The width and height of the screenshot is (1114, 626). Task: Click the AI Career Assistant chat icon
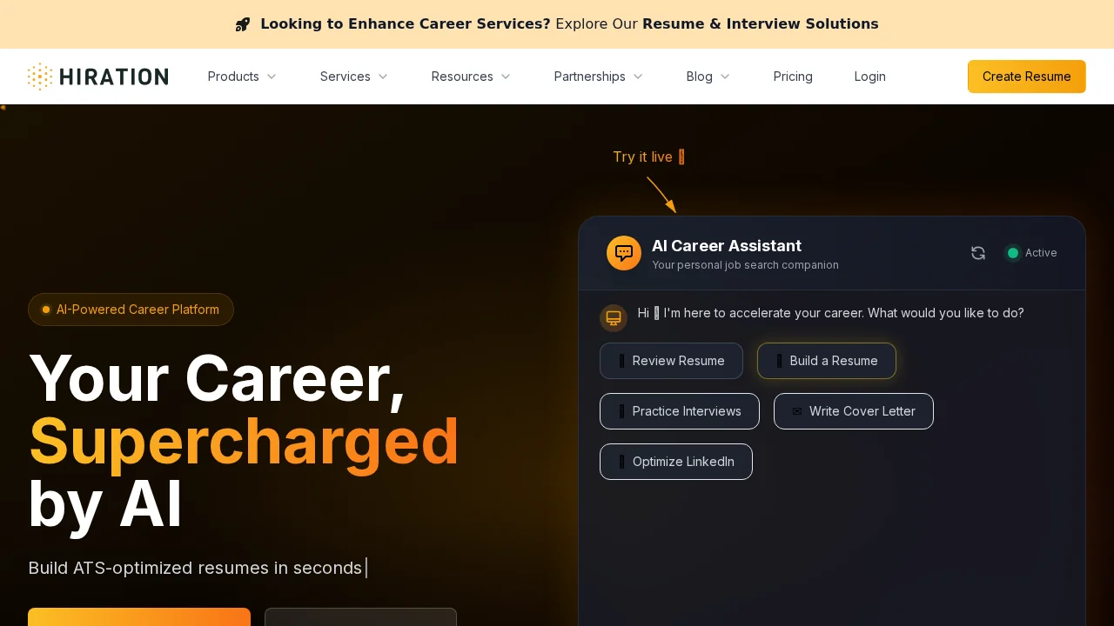624,253
